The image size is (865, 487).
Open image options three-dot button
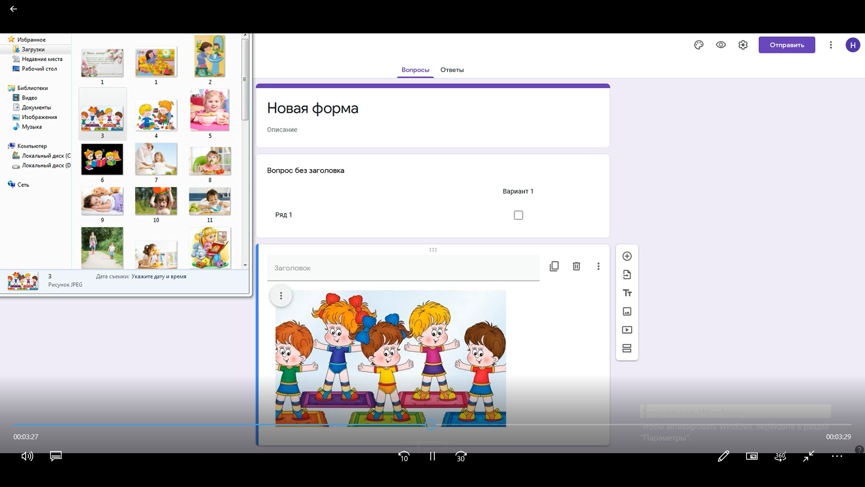281,296
